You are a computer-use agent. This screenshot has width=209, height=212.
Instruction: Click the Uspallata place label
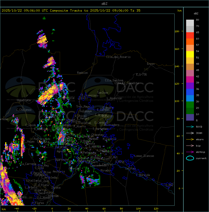[24, 100]
